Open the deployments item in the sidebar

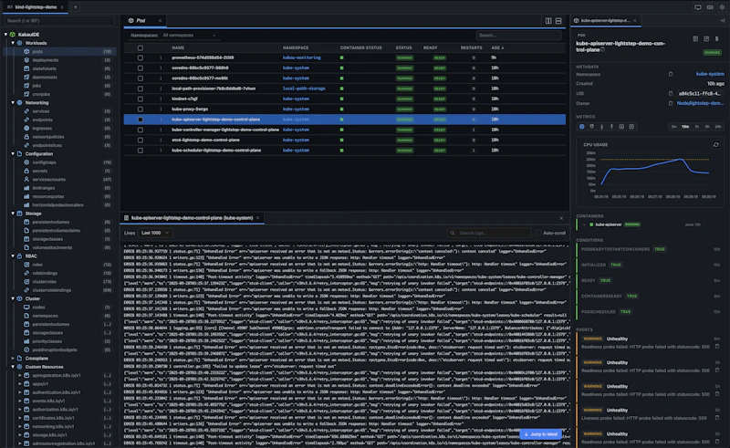click(x=46, y=60)
